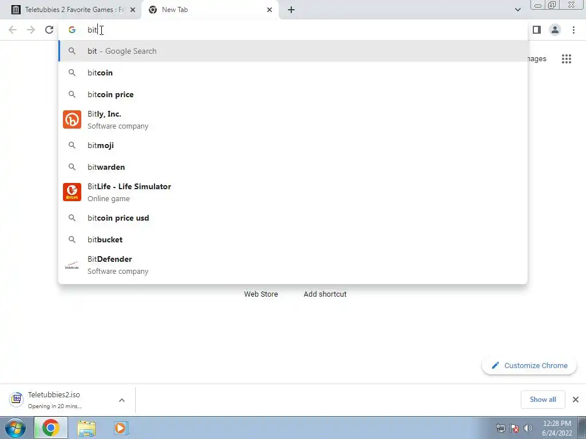Close the downloads bar
Viewport: 586px width, 439px height.
point(576,400)
